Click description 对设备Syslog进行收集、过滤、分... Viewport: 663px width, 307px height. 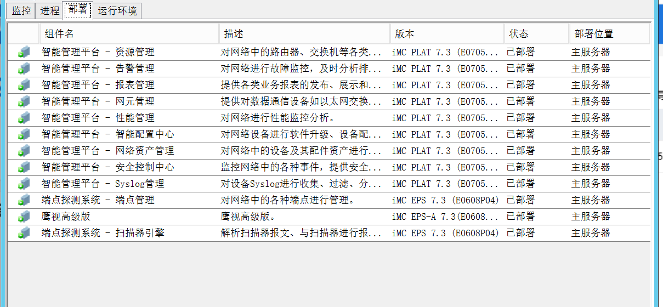pos(301,184)
